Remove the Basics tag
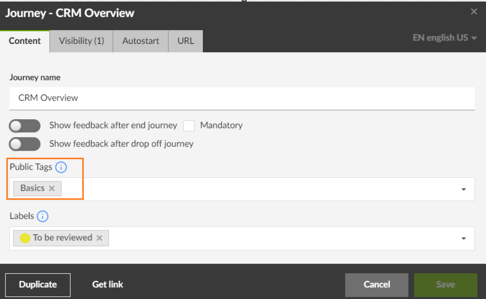This screenshot has height=299, width=486. point(52,188)
